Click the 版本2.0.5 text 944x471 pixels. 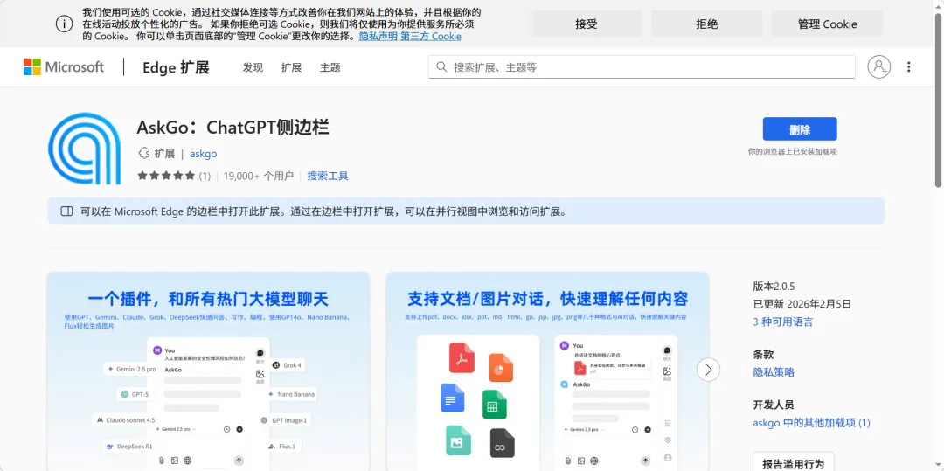(x=774, y=286)
